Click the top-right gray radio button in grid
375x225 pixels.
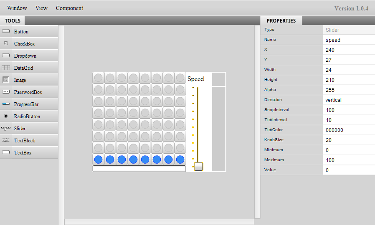coord(180,78)
